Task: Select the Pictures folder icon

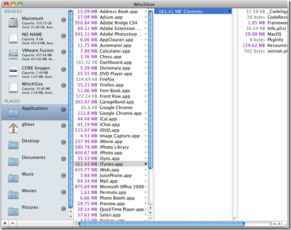Action: pos(14,211)
